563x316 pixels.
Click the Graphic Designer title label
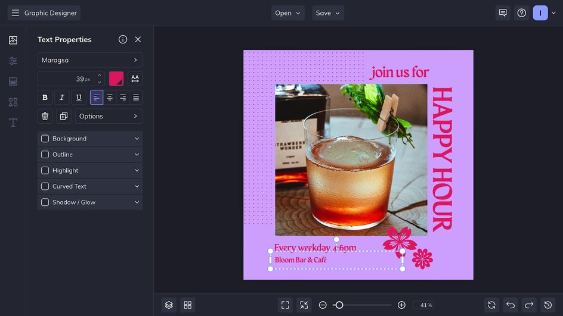[x=51, y=13]
